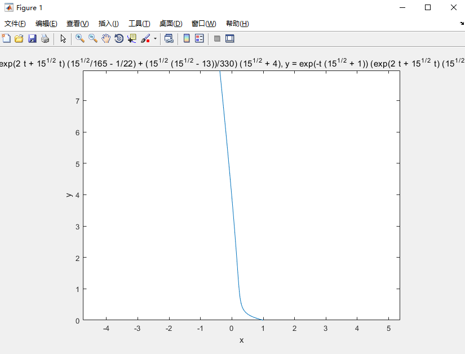The width and height of the screenshot is (465, 354).
Task: Insert a colorbar with the toolbar icon
Action: [187, 38]
